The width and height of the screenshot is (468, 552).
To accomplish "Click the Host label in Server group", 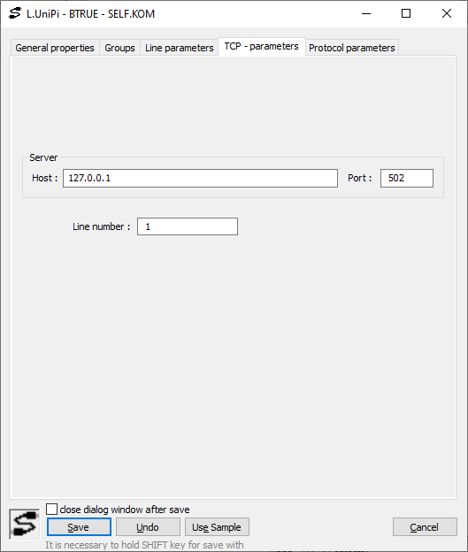I will point(45,178).
